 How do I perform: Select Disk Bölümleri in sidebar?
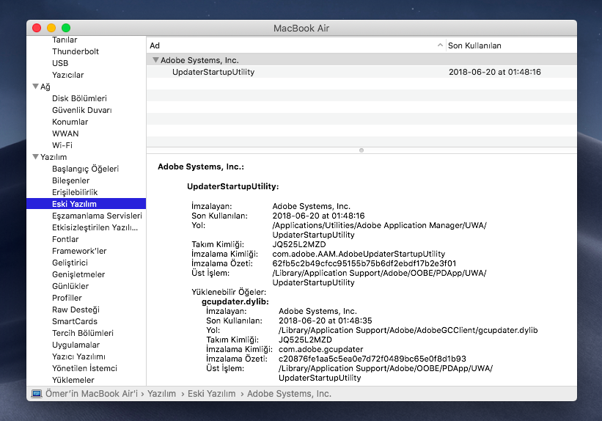click(79, 98)
